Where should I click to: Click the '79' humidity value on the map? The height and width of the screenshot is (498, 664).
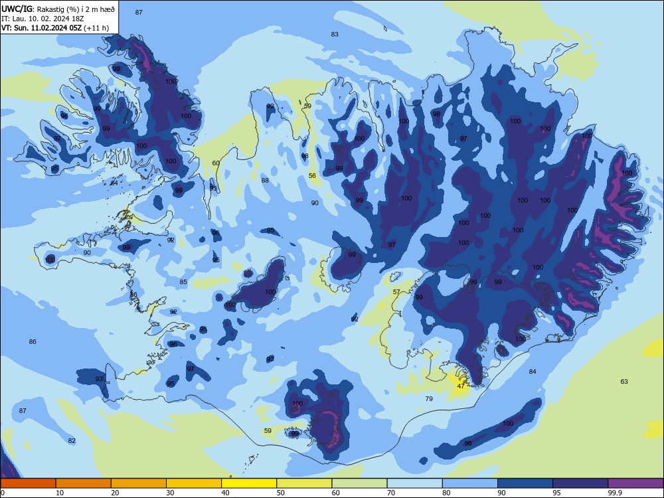(x=429, y=398)
